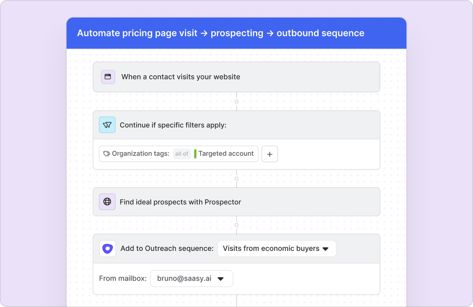Add a new filter with the plus button
This screenshot has width=473, height=307.
(270, 154)
